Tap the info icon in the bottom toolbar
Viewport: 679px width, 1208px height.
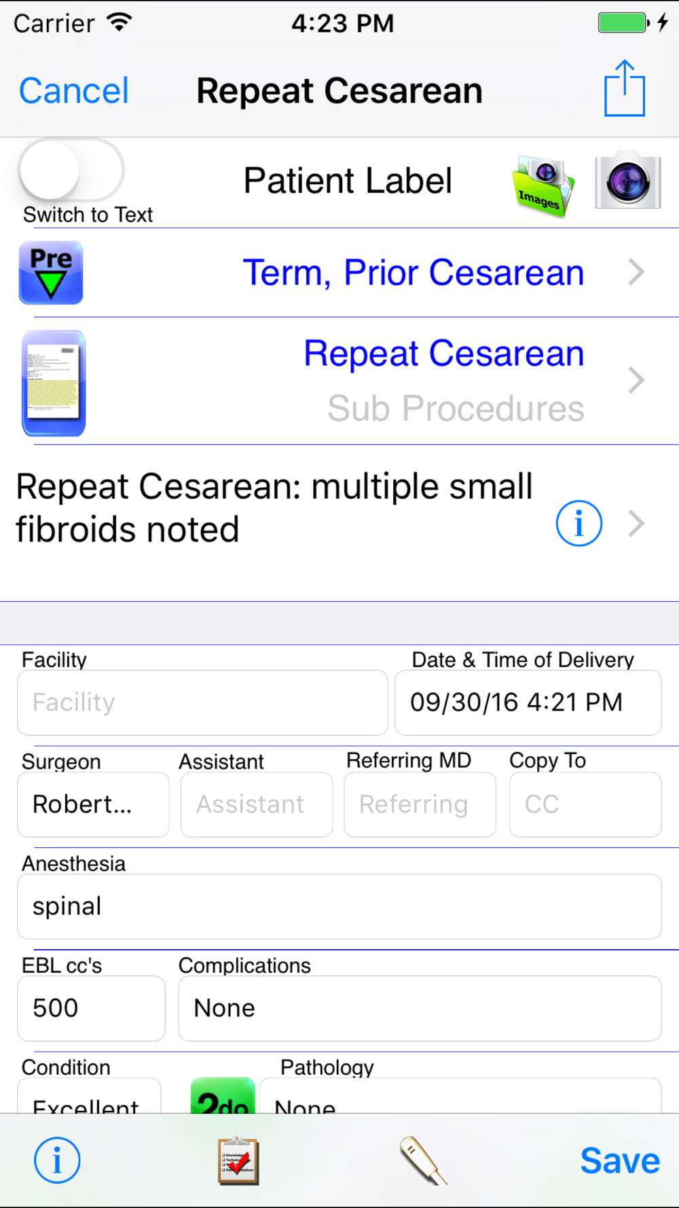click(57, 1160)
